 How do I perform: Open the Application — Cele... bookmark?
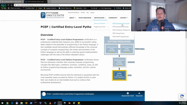80,8
